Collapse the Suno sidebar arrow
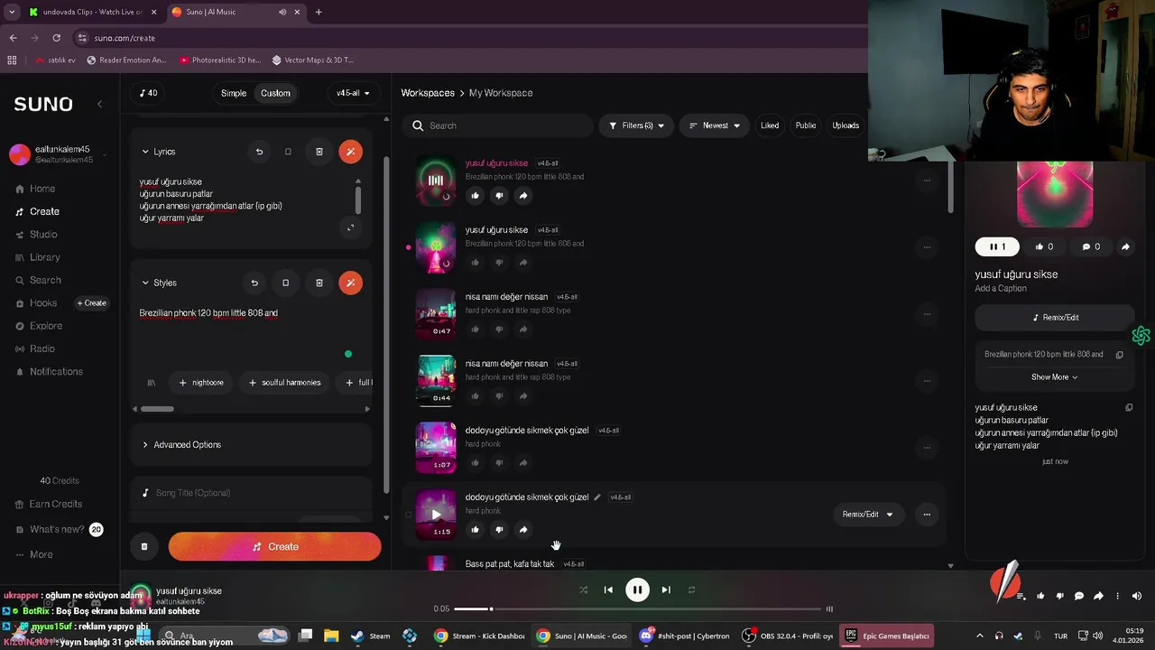The width and height of the screenshot is (1155, 650). [99, 105]
